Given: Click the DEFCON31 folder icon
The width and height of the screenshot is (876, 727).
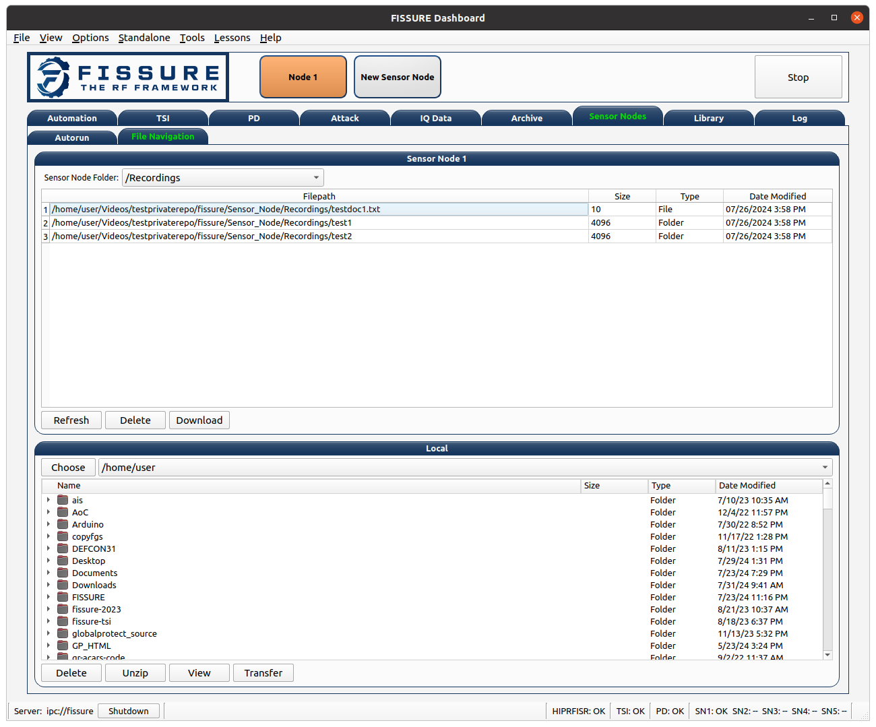Looking at the screenshot, I should (63, 548).
